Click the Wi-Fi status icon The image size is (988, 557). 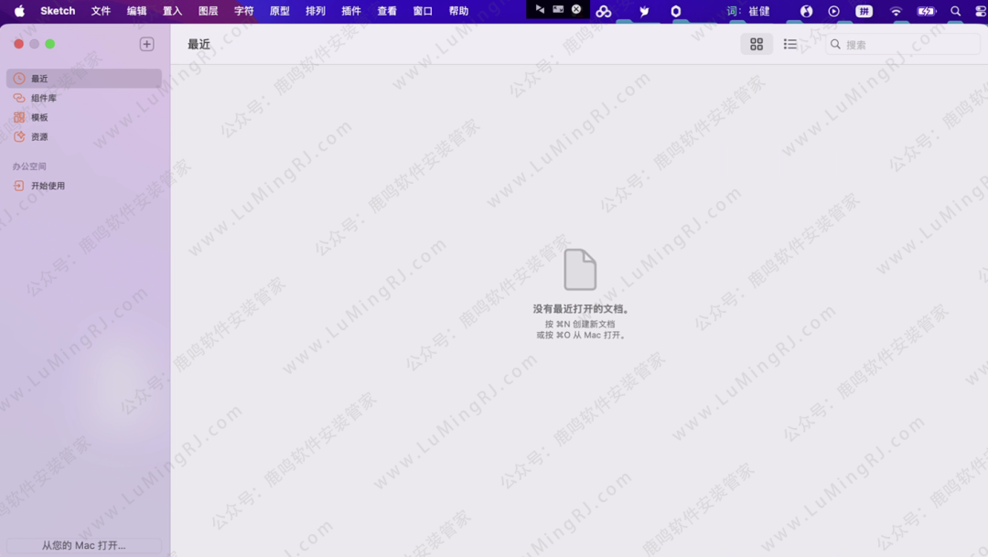point(896,11)
